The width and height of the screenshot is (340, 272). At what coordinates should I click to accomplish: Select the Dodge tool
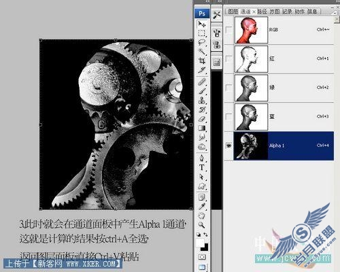201,147
